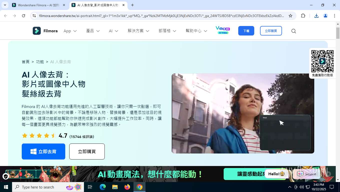This screenshot has width=340, height=192.
Task: Click the scrollbar down arrow
Action: coord(338,180)
